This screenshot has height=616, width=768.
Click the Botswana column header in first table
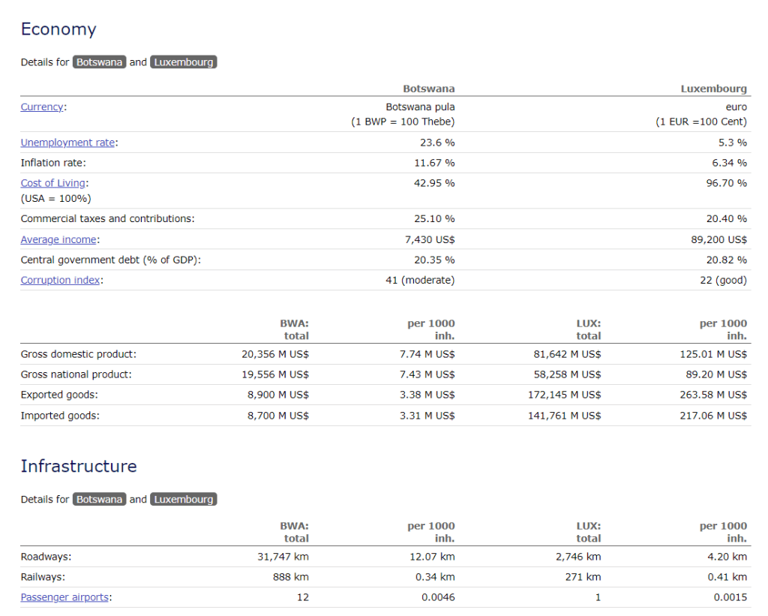pos(428,89)
